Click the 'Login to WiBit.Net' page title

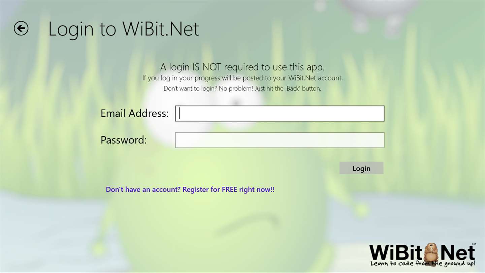(x=124, y=29)
